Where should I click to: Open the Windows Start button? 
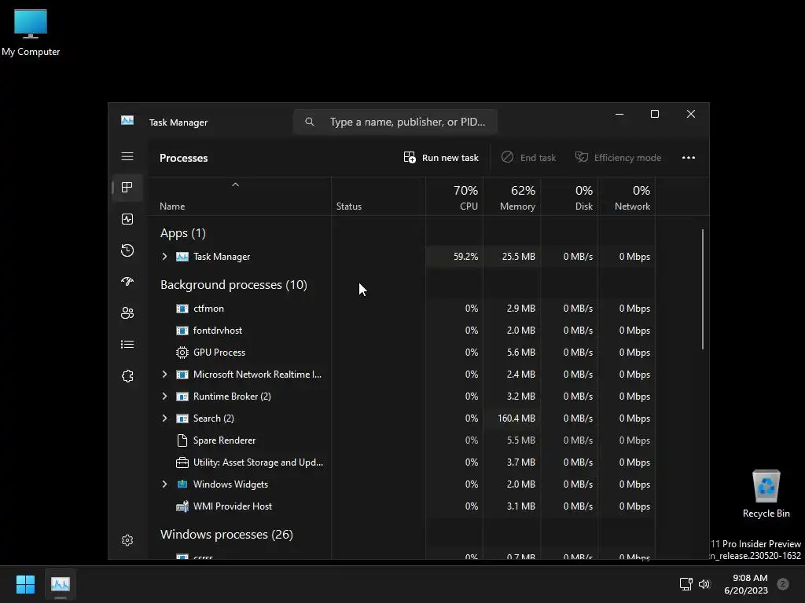25,584
